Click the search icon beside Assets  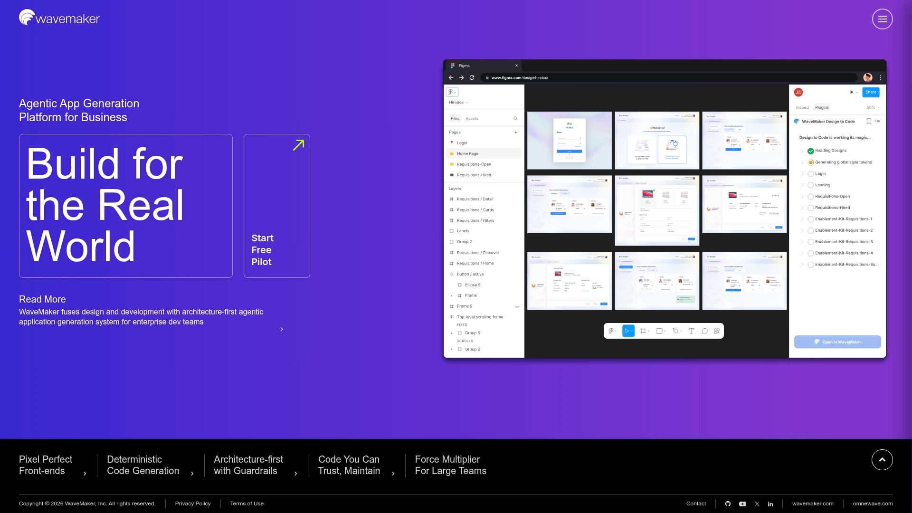[515, 118]
